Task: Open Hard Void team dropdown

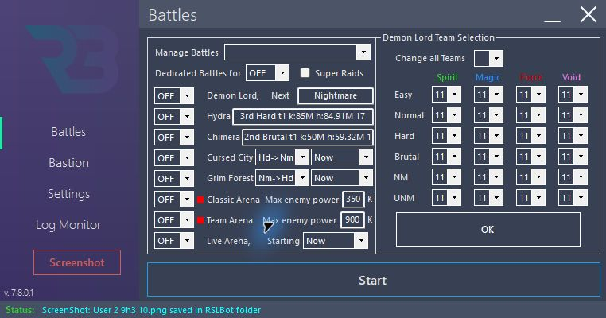Action: point(573,136)
